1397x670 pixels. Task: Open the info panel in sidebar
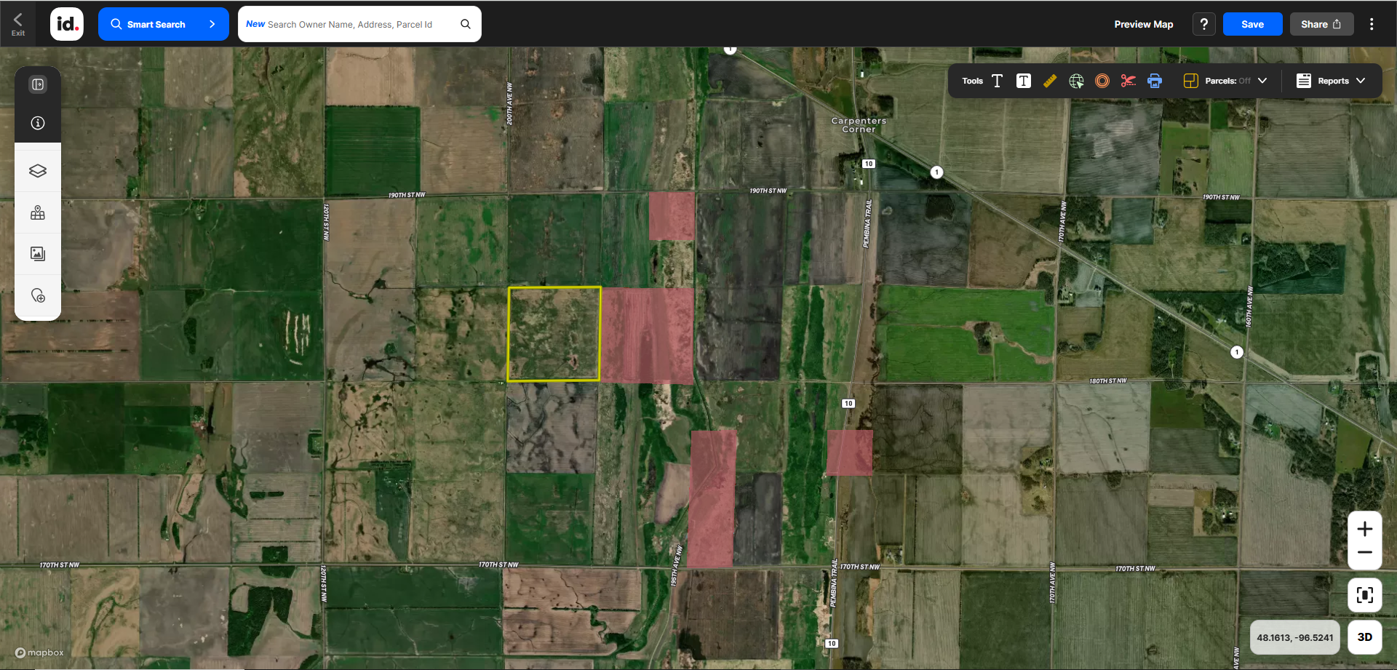tap(38, 123)
